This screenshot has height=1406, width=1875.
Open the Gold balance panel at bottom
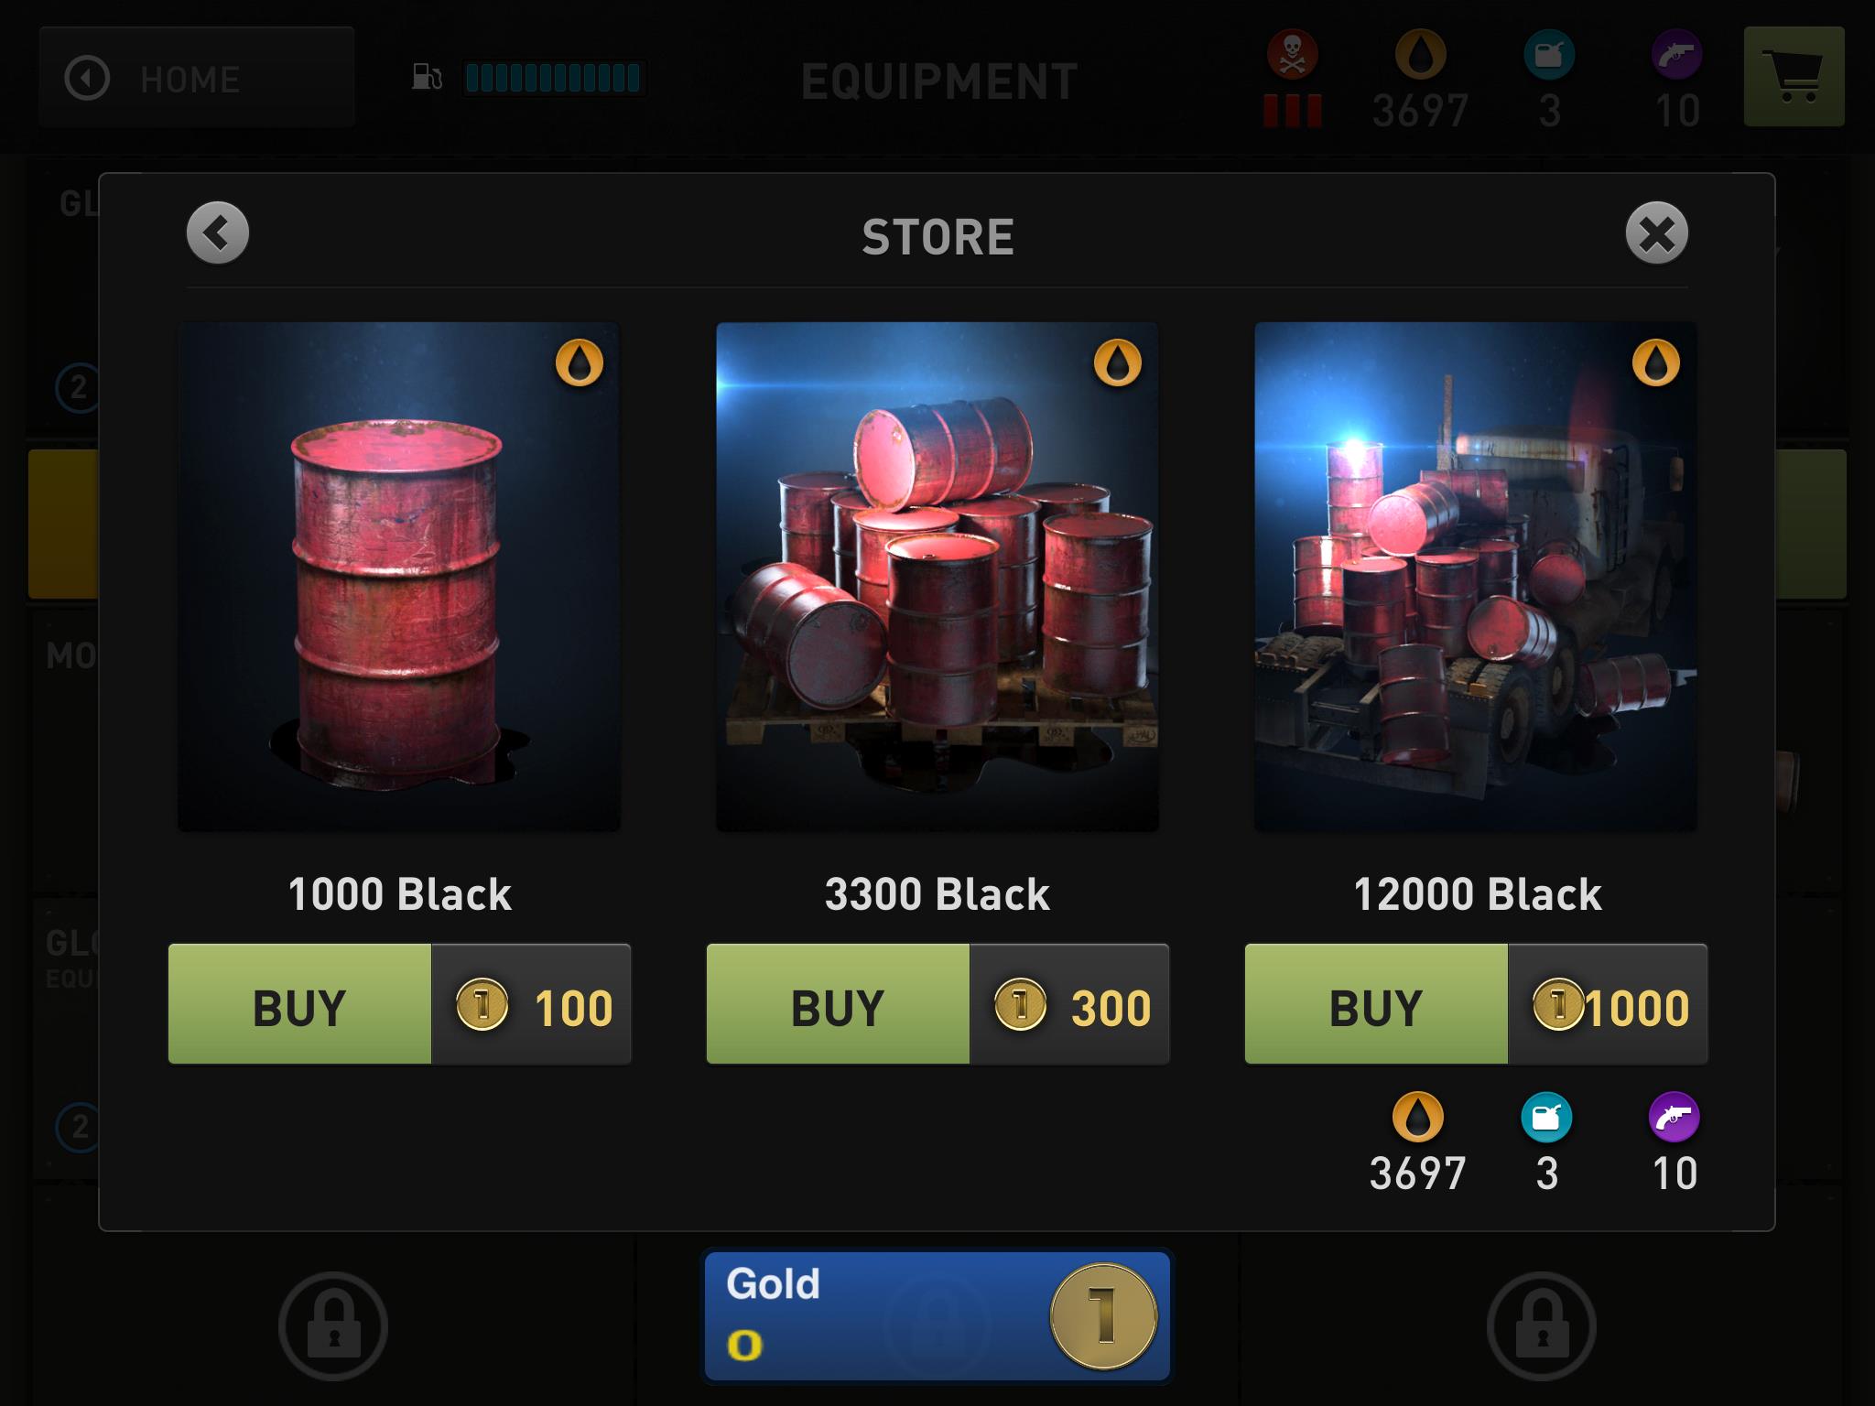937,1315
